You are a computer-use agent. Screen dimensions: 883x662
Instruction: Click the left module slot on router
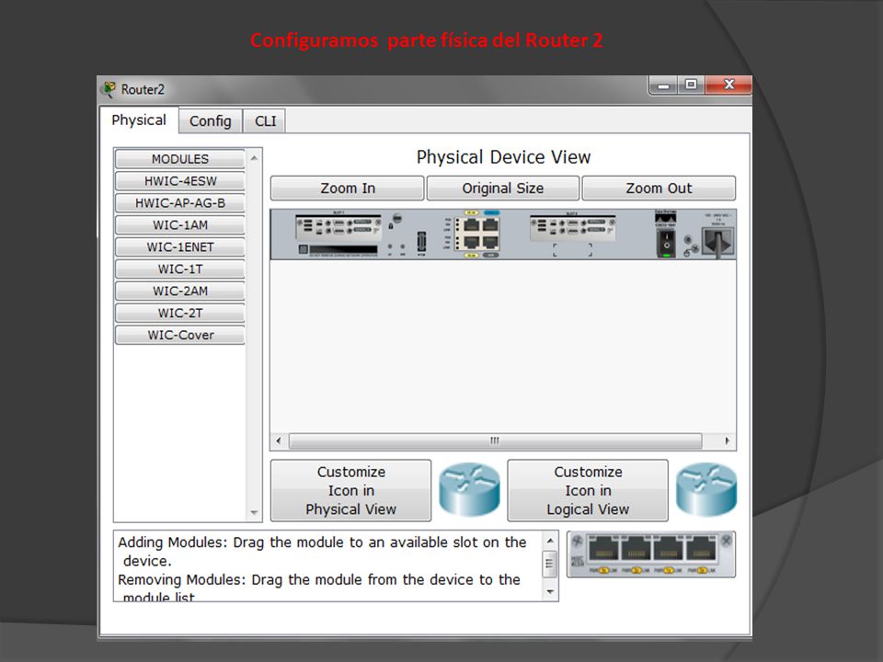coord(339,227)
